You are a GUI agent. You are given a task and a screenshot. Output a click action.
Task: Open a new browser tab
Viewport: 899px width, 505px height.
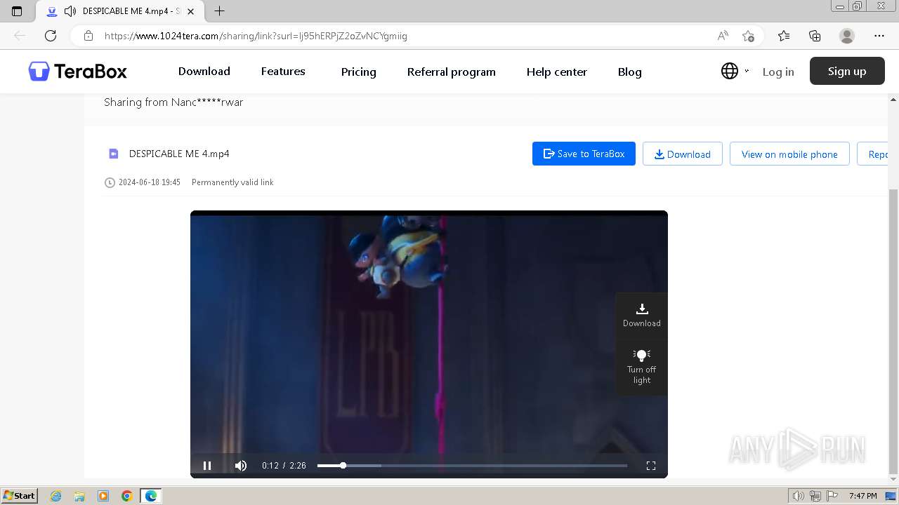point(219,11)
